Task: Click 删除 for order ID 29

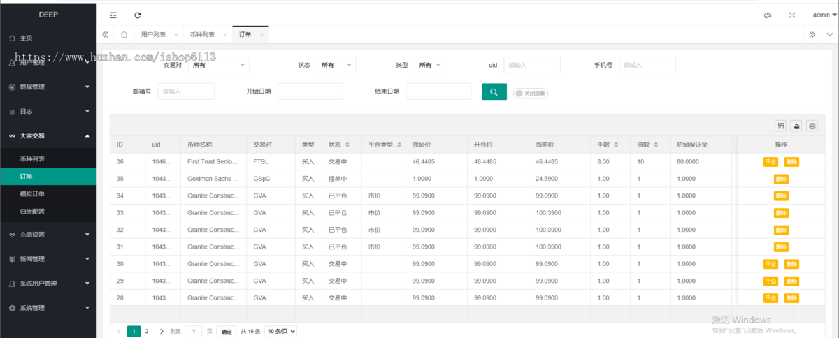Action: pyautogui.click(x=791, y=281)
